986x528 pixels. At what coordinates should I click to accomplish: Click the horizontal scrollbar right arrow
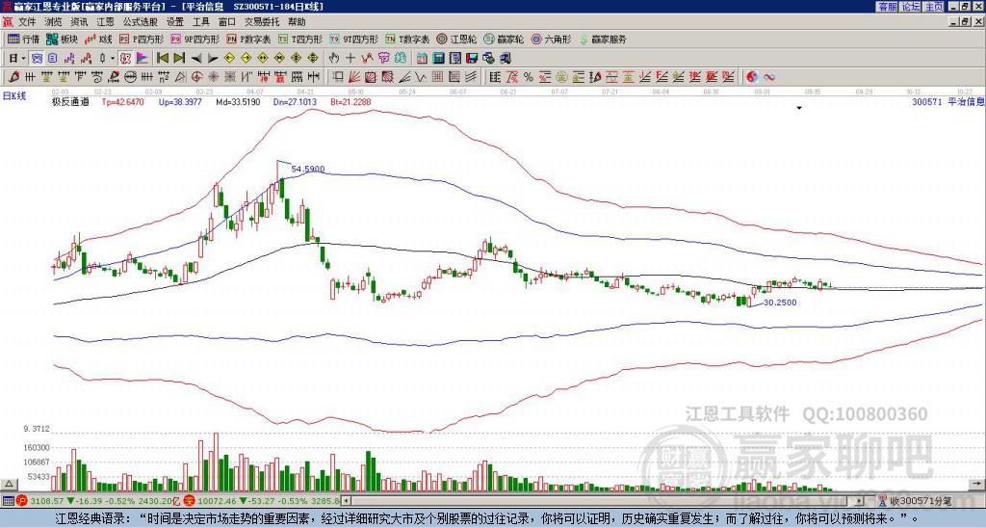[x=859, y=501]
